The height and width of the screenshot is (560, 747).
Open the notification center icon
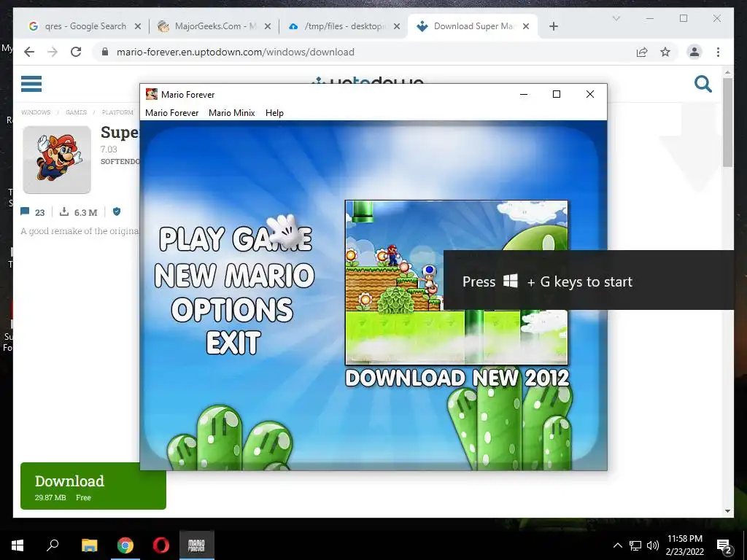(x=724, y=545)
